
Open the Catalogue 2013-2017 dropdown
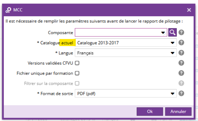[172, 43]
